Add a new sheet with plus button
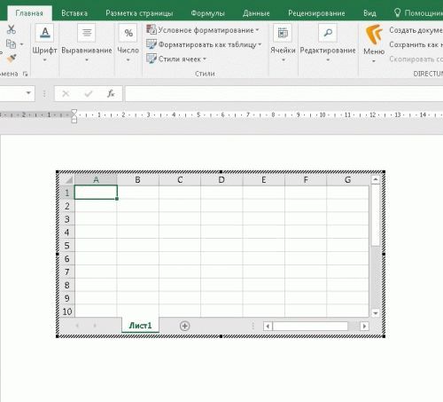This screenshot has width=443, height=402. click(184, 326)
